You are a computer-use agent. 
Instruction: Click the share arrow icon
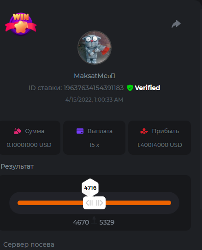tap(176, 24)
